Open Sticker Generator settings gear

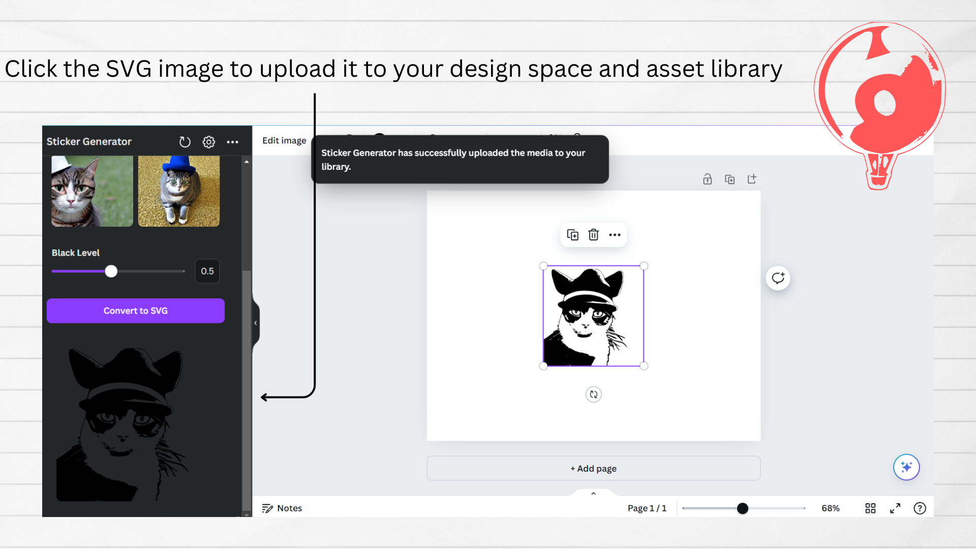pos(208,142)
